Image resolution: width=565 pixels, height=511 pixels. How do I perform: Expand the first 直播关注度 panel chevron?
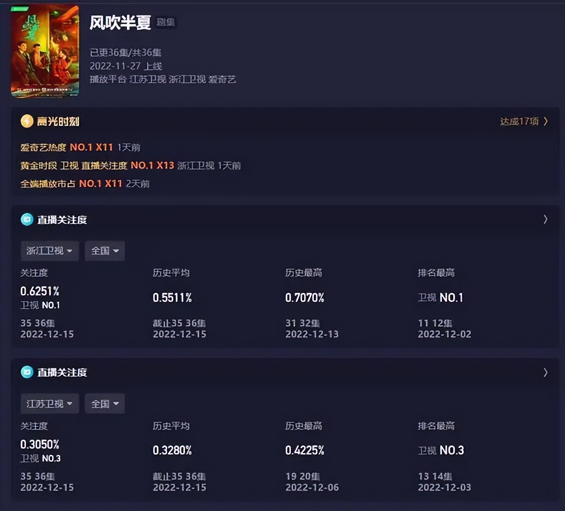pos(546,219)
